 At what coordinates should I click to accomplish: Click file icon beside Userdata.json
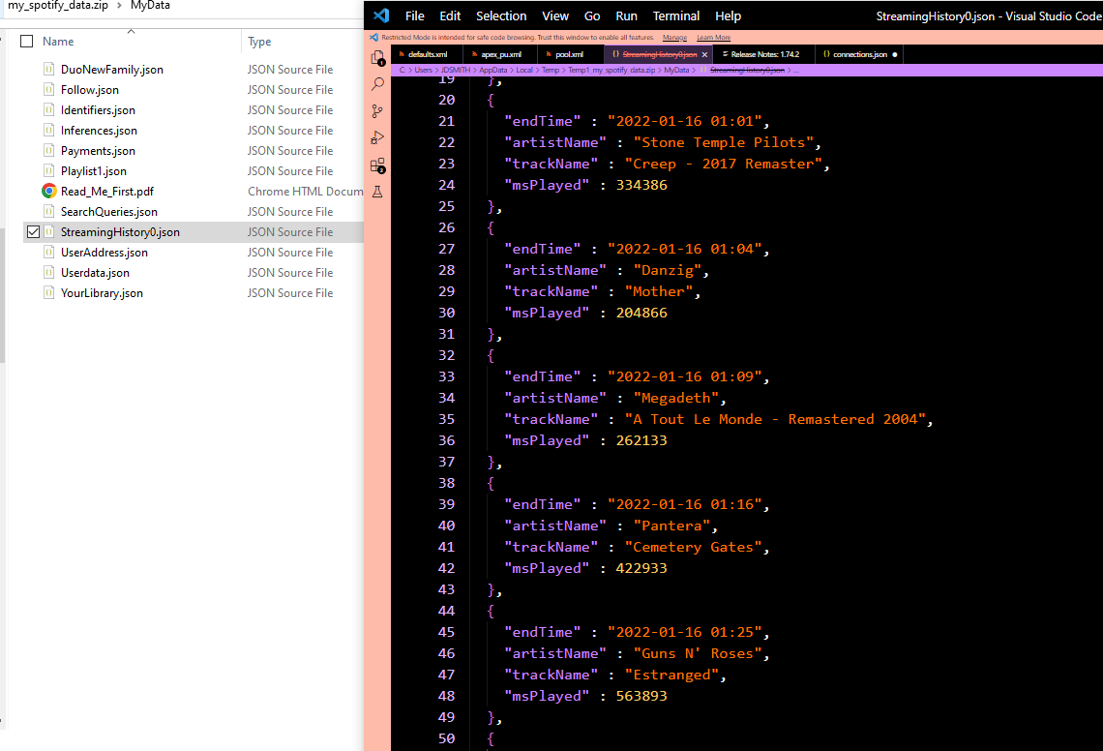(48, 272)
